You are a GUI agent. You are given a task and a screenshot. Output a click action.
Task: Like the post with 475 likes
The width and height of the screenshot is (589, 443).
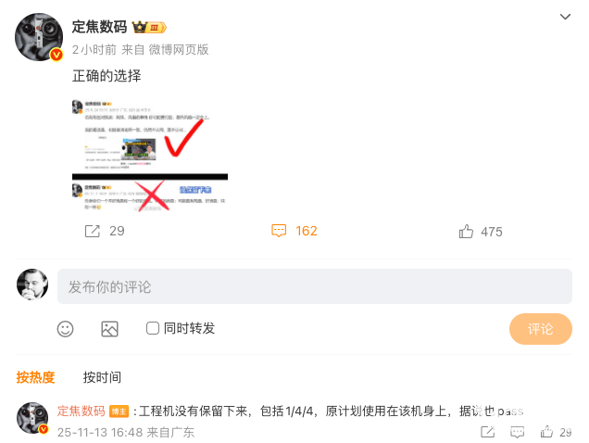(x=466, y=232)
